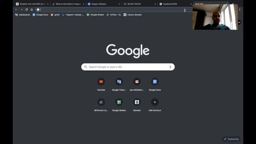Open the Google Sheets bookmark in bookmarks bar
The height and width of the screenshot is (144, 256).
[x=95, y=15]
